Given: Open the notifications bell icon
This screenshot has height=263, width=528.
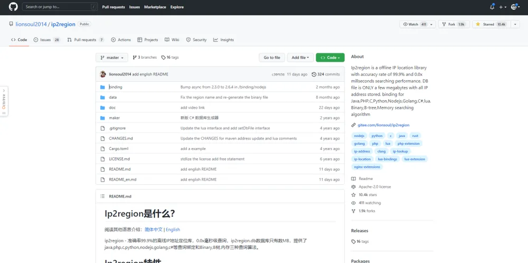Looking at the screenshot, I should point(492,7).
